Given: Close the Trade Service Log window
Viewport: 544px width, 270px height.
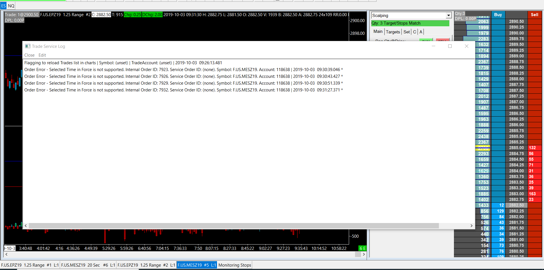Looking at the screenshot, I should tap(467, 46).
